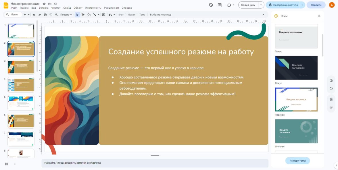The height and width of the screenshot is (170, 338).
Task: Open the «Вставка» menu
Action: (x=44, y=8)
